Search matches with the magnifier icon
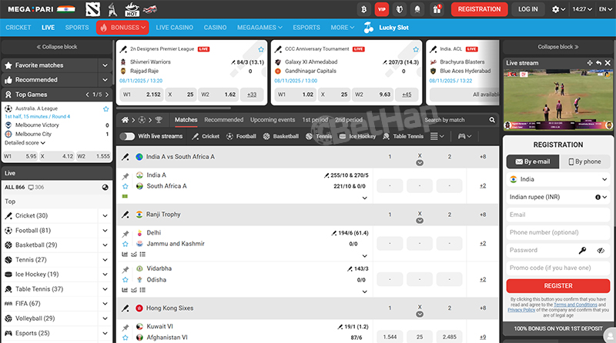This screenshot has width=616, height=343. [x=492, y=120]
